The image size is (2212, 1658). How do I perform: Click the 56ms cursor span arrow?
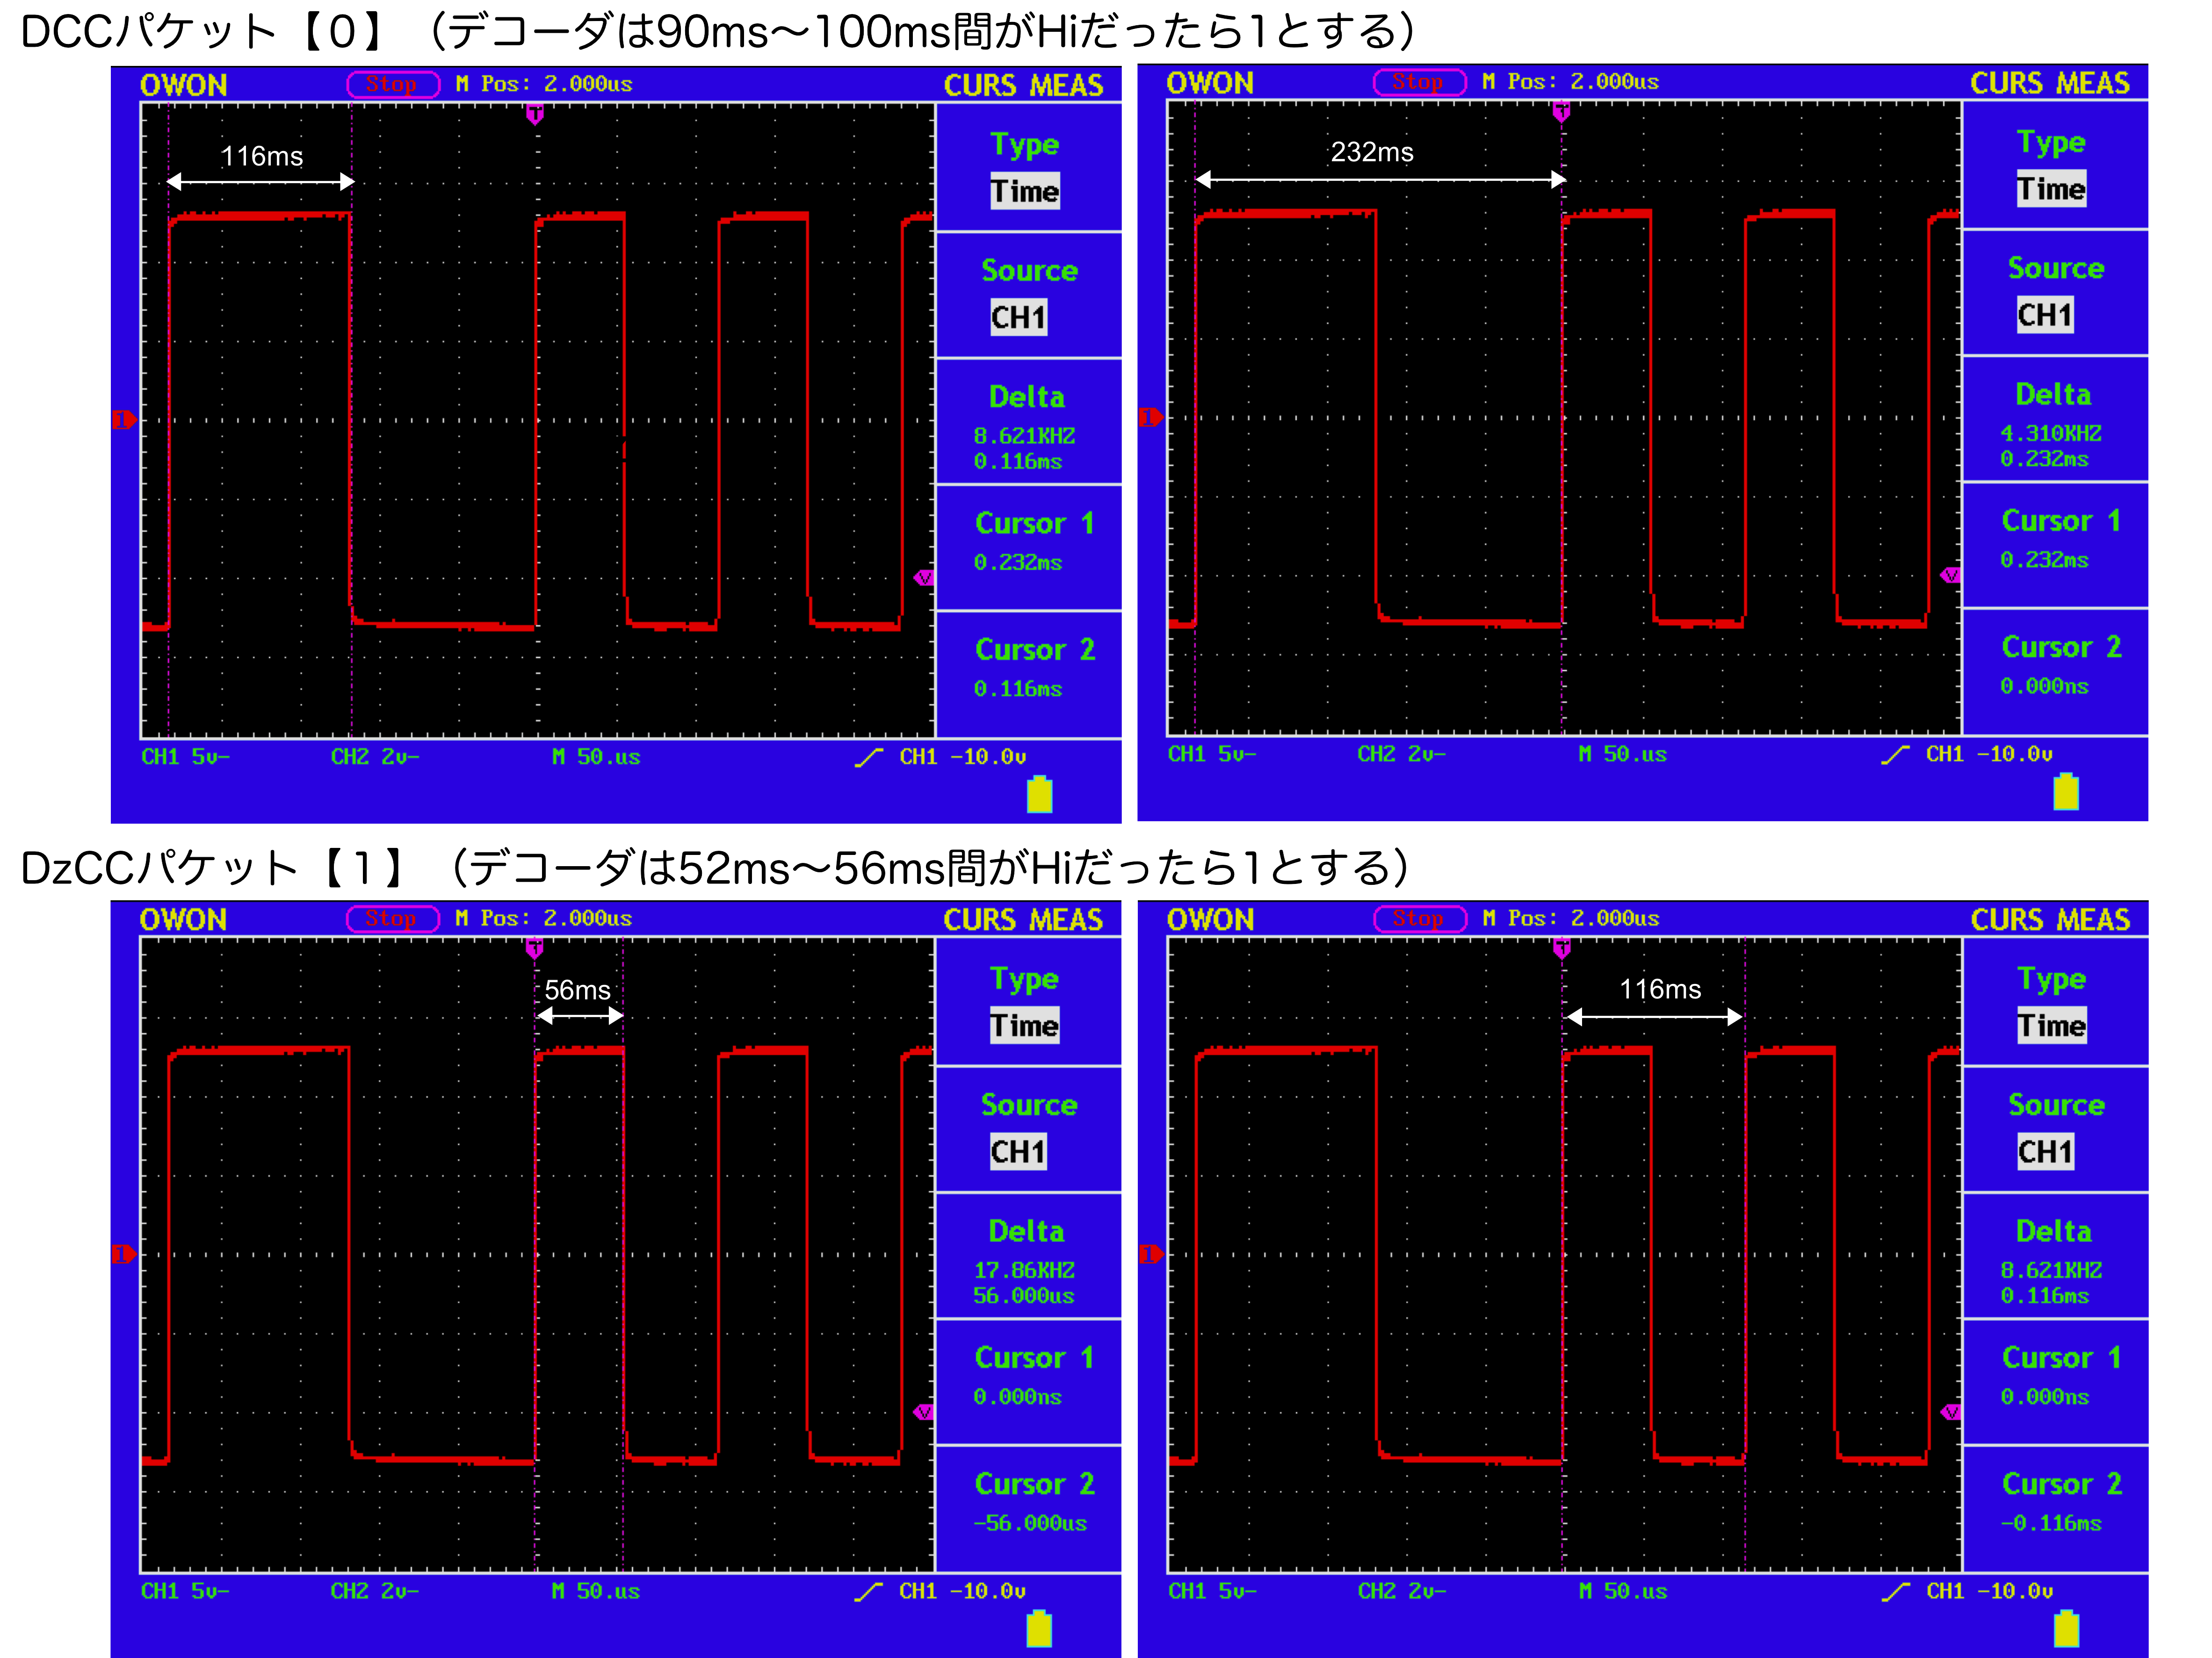(x=580, y=1015)
